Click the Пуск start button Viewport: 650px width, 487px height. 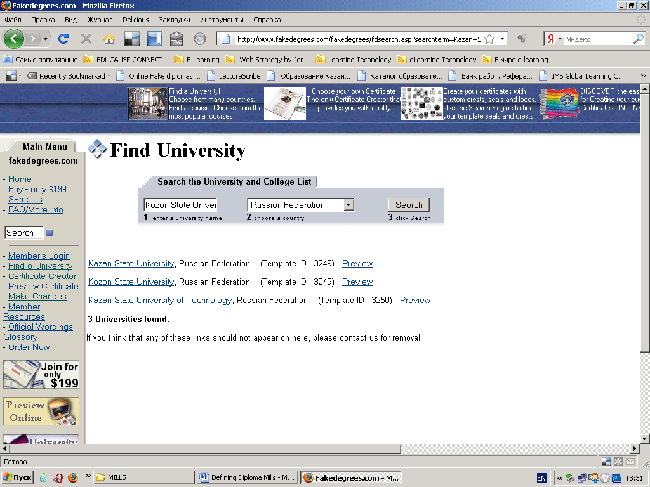click(17, 477)
